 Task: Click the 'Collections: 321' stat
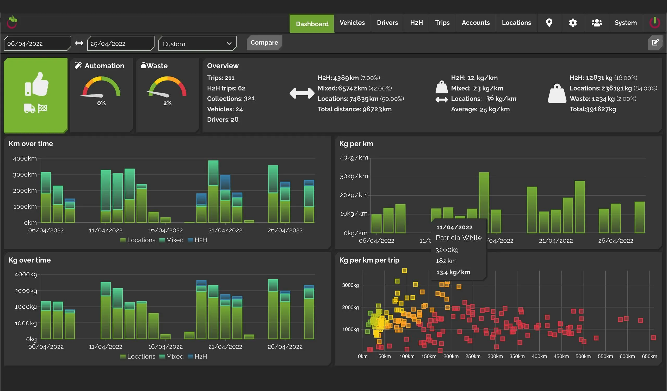pyautogui.click(x=231, y=99)
